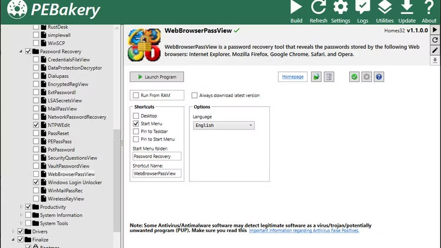Select VaultPasswordView in the tree

point(68,166)
